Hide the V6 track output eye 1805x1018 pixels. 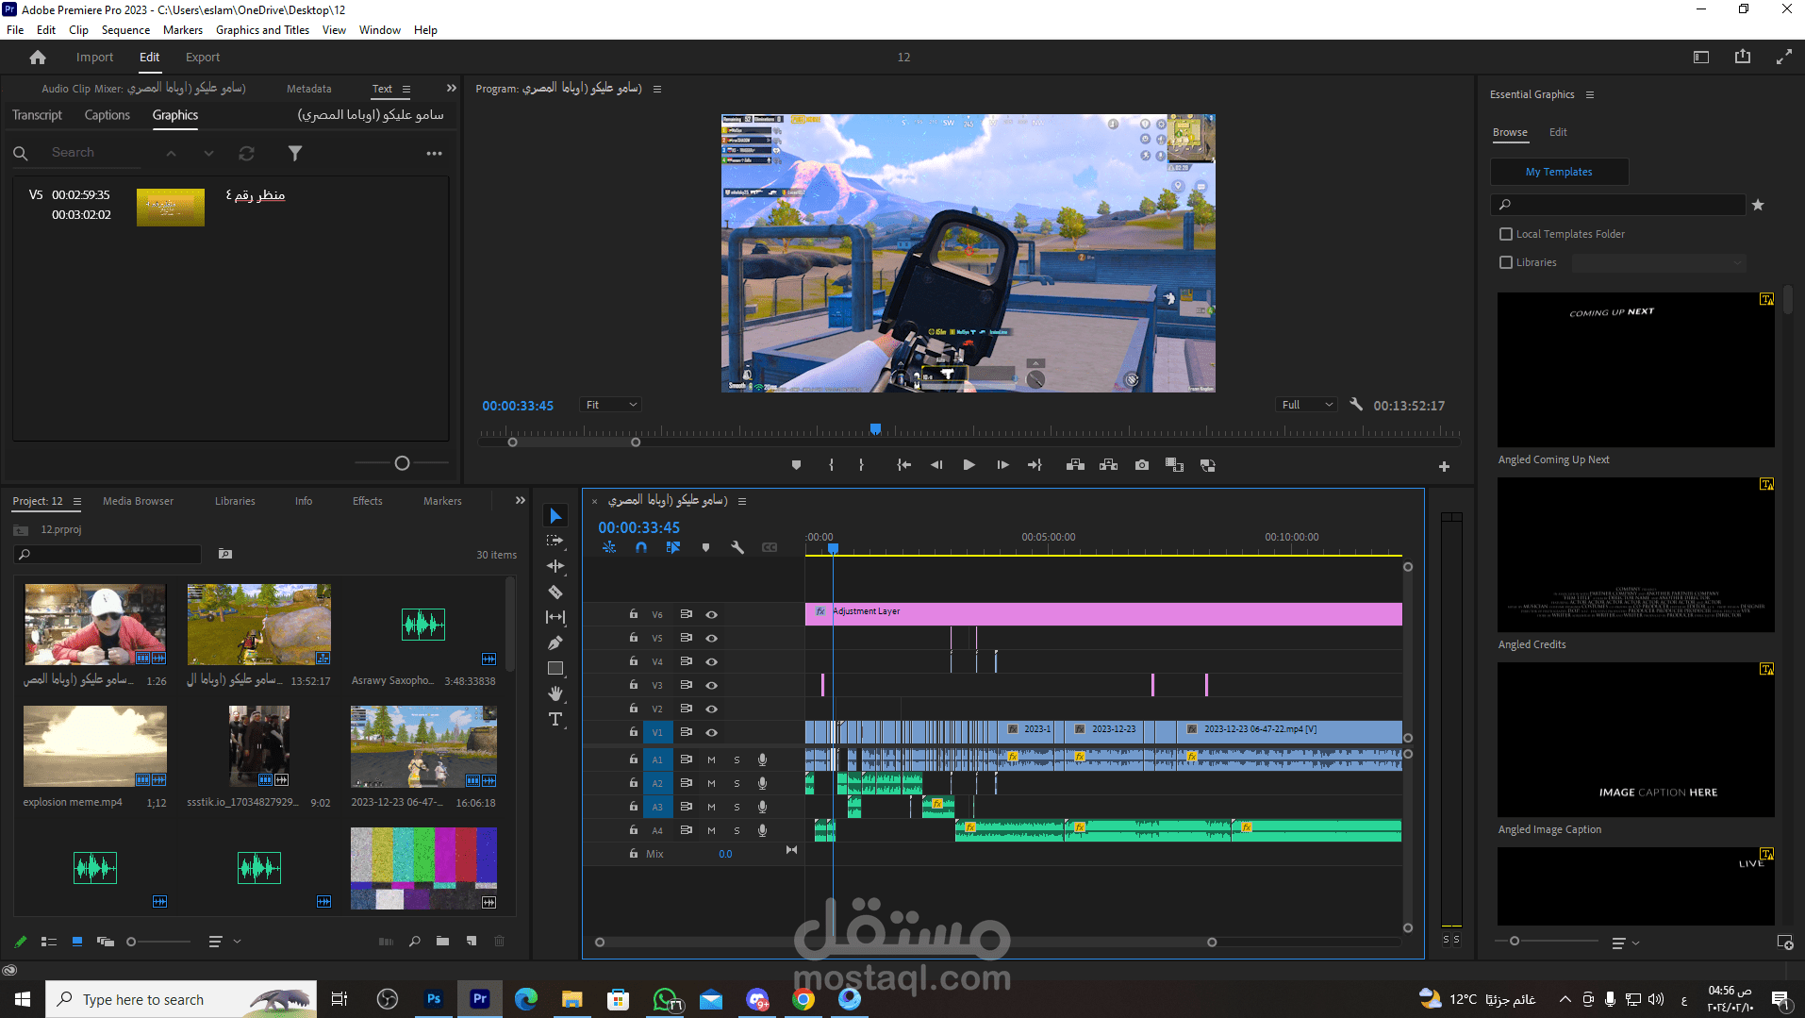point(712,614)
